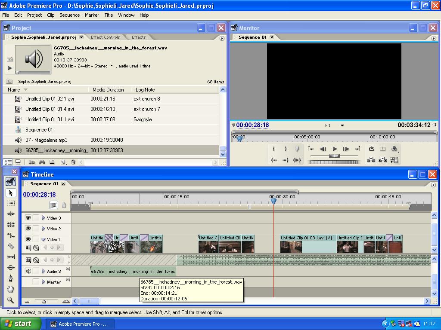The height and width of the screenshot is (330, 441).
Task: Go to next edit point
Action: point(357,149)
